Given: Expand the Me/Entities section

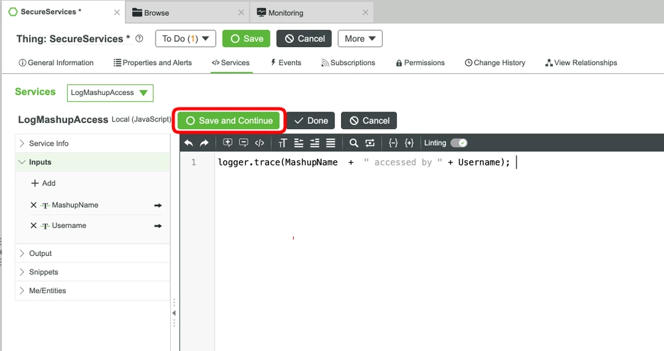Looking at the screenshot, I should [x=92, y=291].
